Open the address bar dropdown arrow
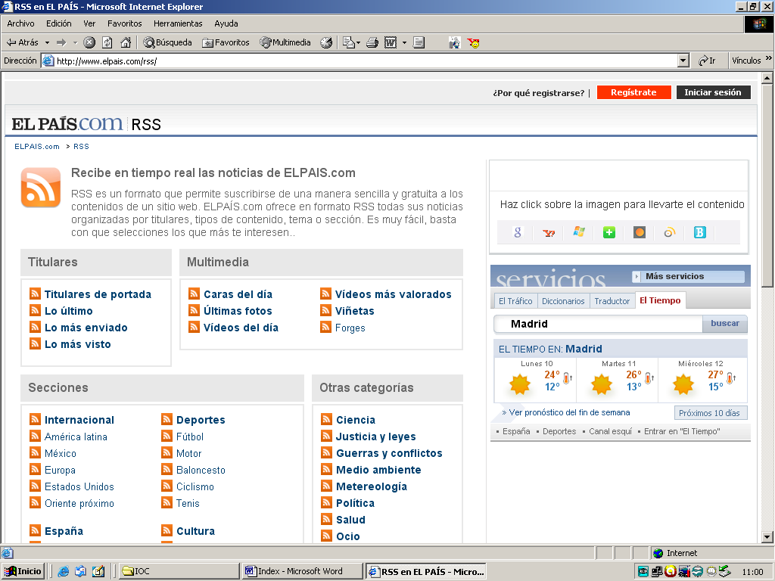This screenshot has height=581, width=775. tap(683, 61)
